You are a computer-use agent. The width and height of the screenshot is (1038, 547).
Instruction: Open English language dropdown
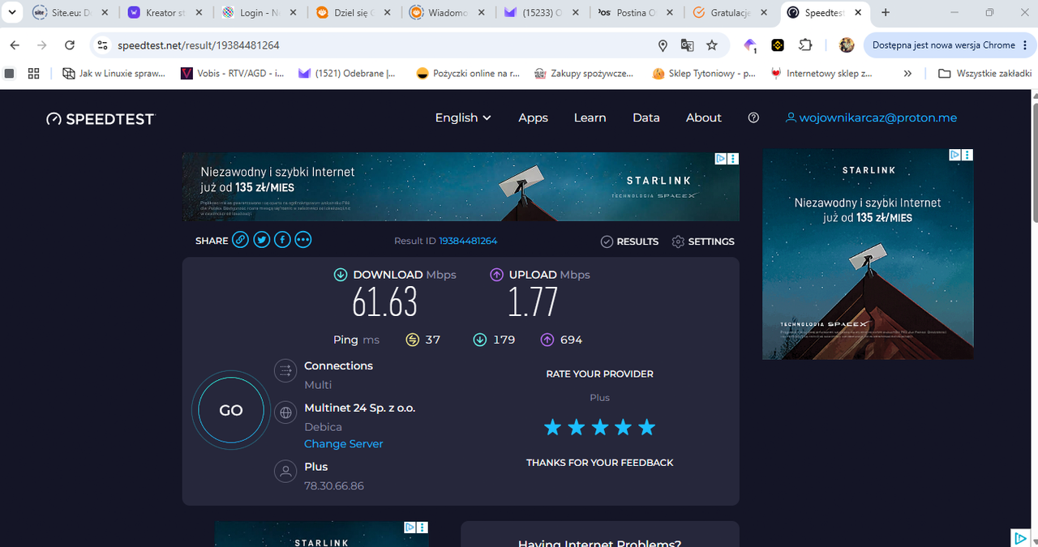coord(463,118)
